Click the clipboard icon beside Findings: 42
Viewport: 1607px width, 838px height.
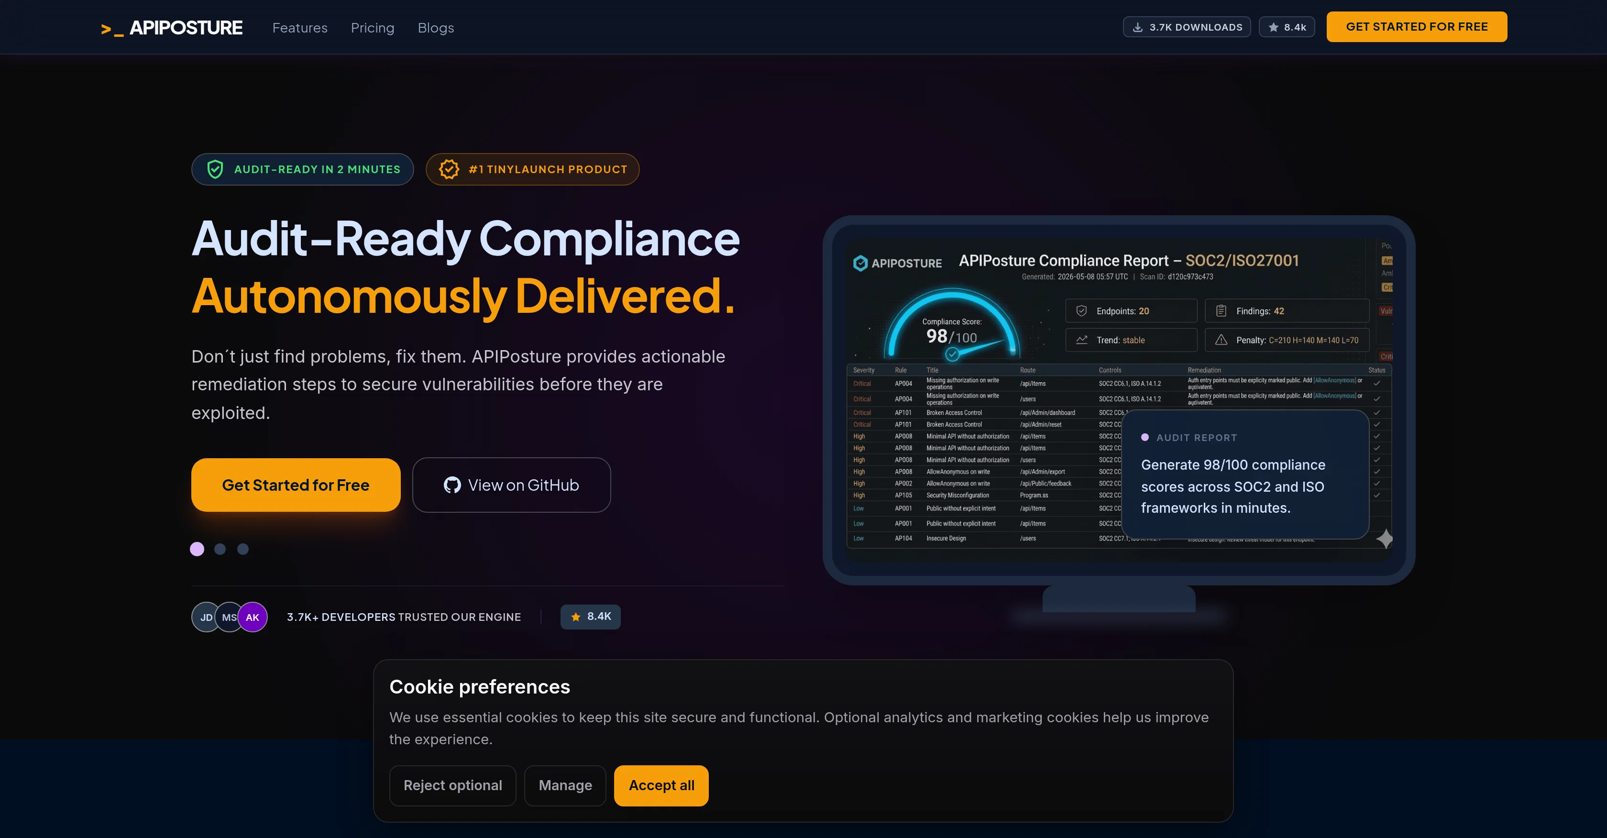click(x=1222, y=311)
